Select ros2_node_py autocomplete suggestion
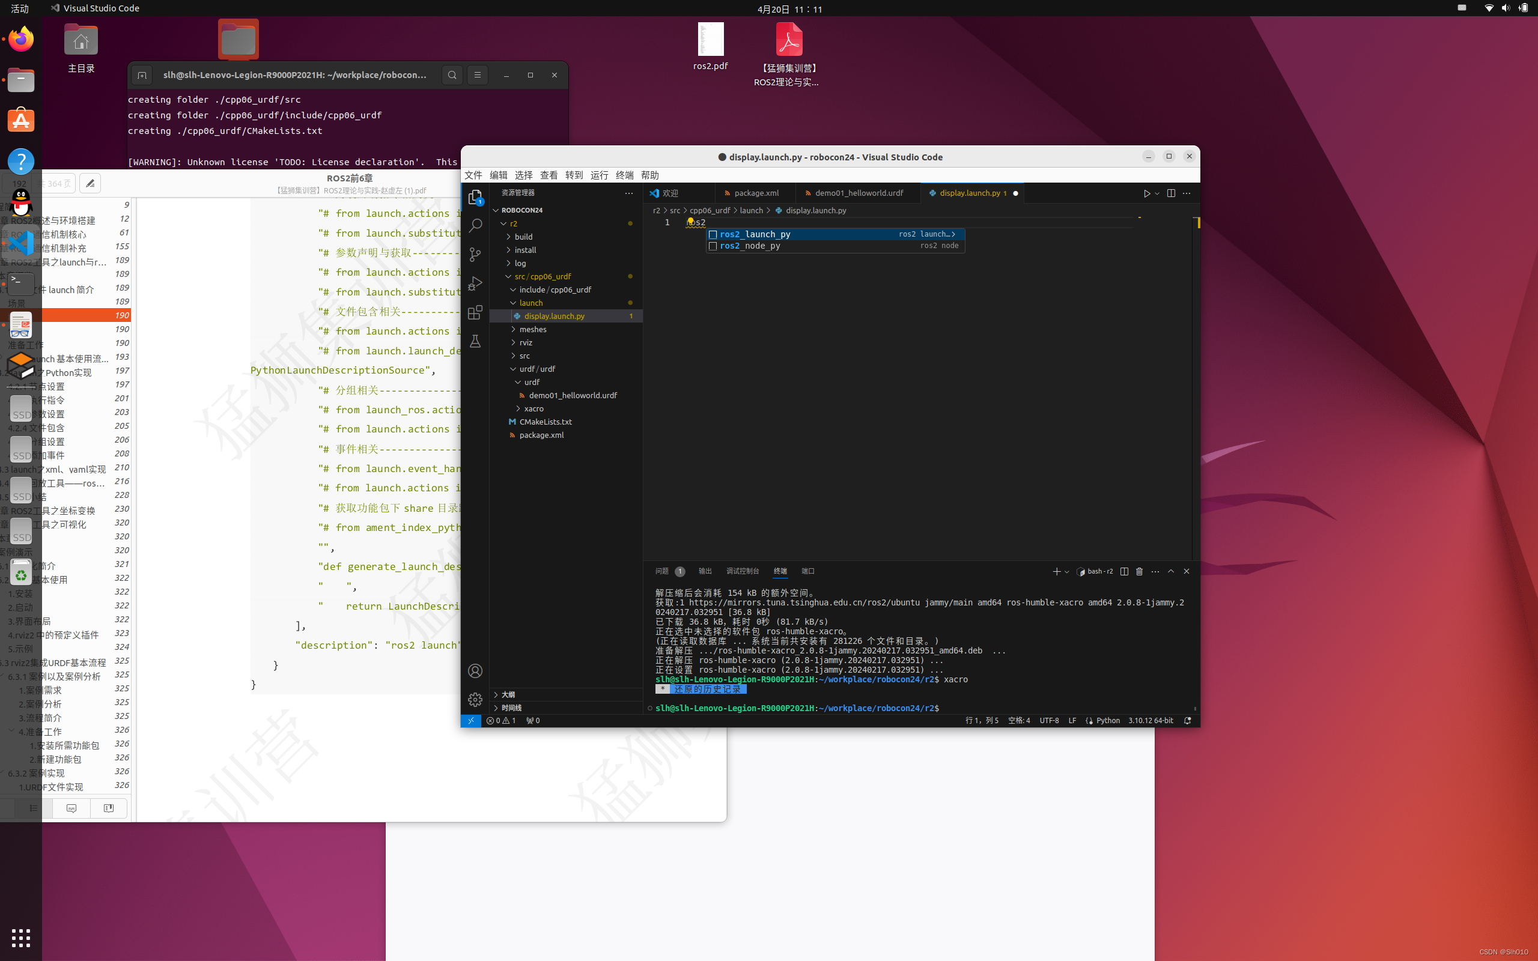 tap(750, 246)
